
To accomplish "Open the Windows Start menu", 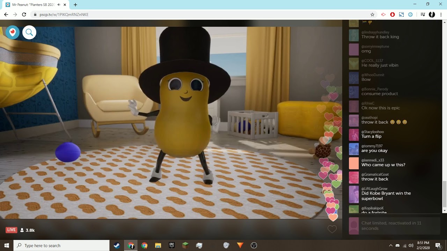I will (7, 245).
